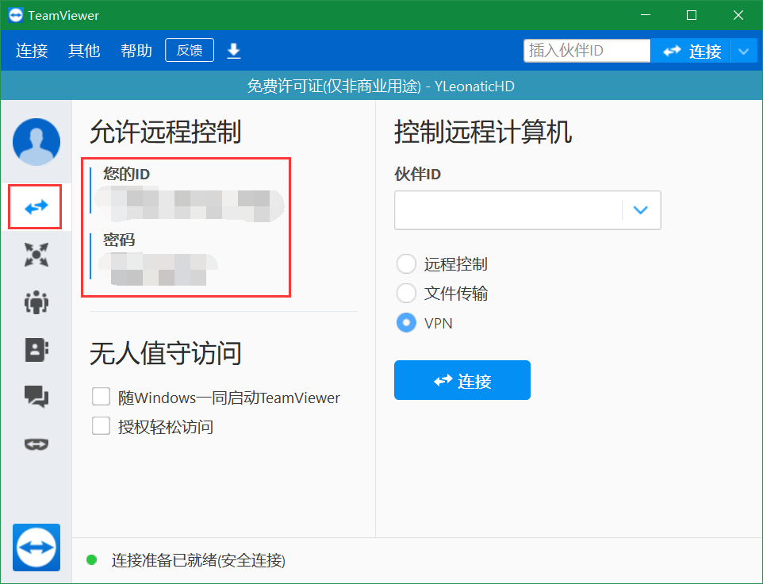
Task: Click the blurred 您的ID value
Action: pos(190,204)
